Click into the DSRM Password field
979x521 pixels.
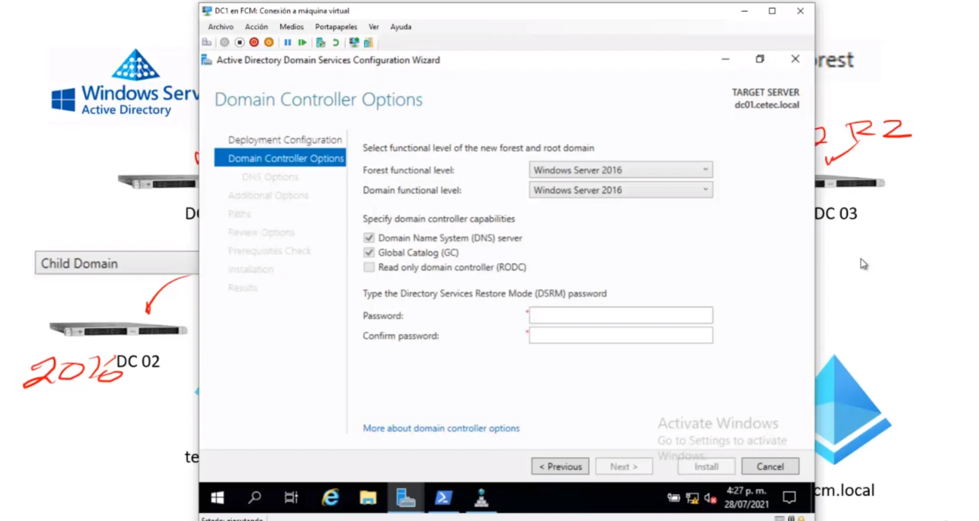620,315
